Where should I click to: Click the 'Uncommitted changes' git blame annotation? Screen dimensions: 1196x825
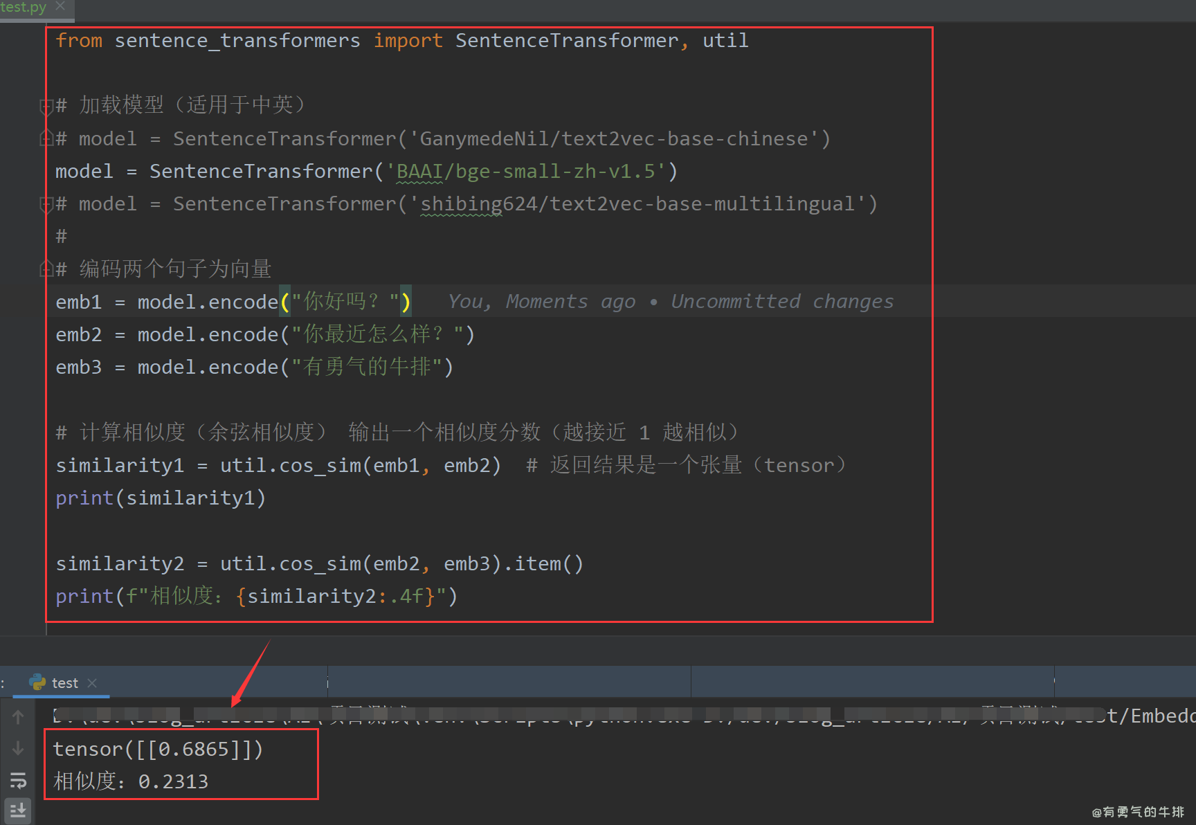click(x=782, y=302)
